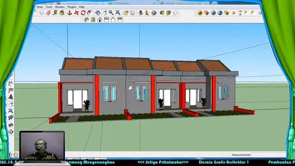This screenshot has height=166, width=295.
Task: Start V-Ray render (R icon)
Action: pyautogui.click(x=213, y=13)
